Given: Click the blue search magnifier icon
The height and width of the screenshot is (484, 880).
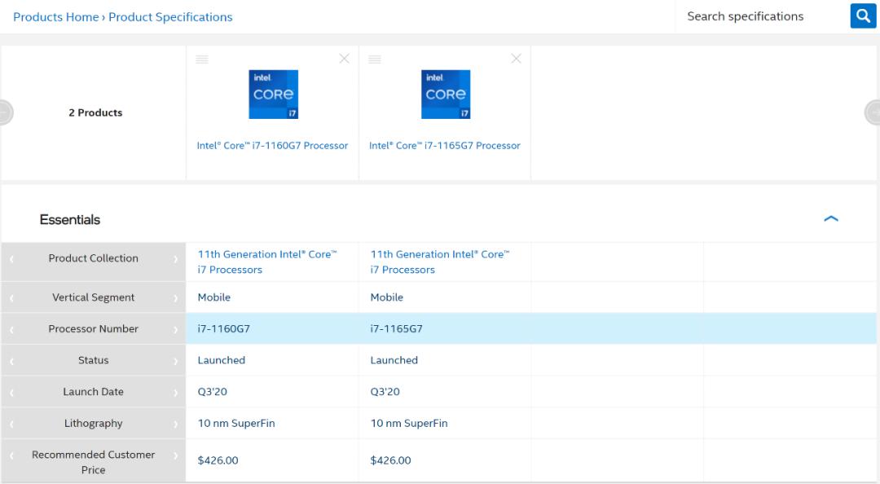Looking at the screenshot, I should point(863,15).
